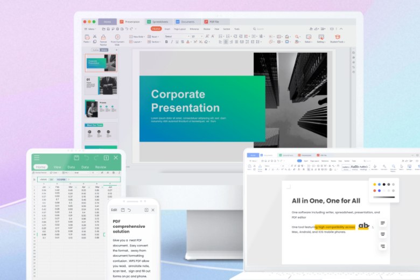Click the top alignment icon beside the document page

383,223
